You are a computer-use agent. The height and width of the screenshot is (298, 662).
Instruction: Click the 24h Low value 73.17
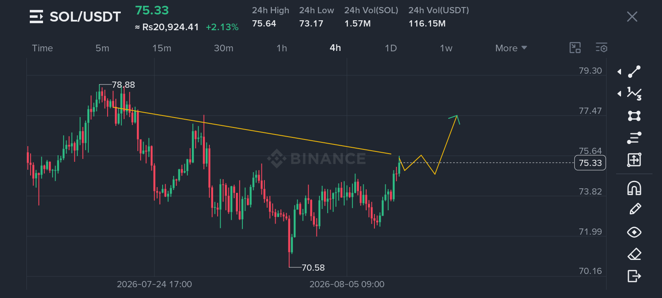311,24
